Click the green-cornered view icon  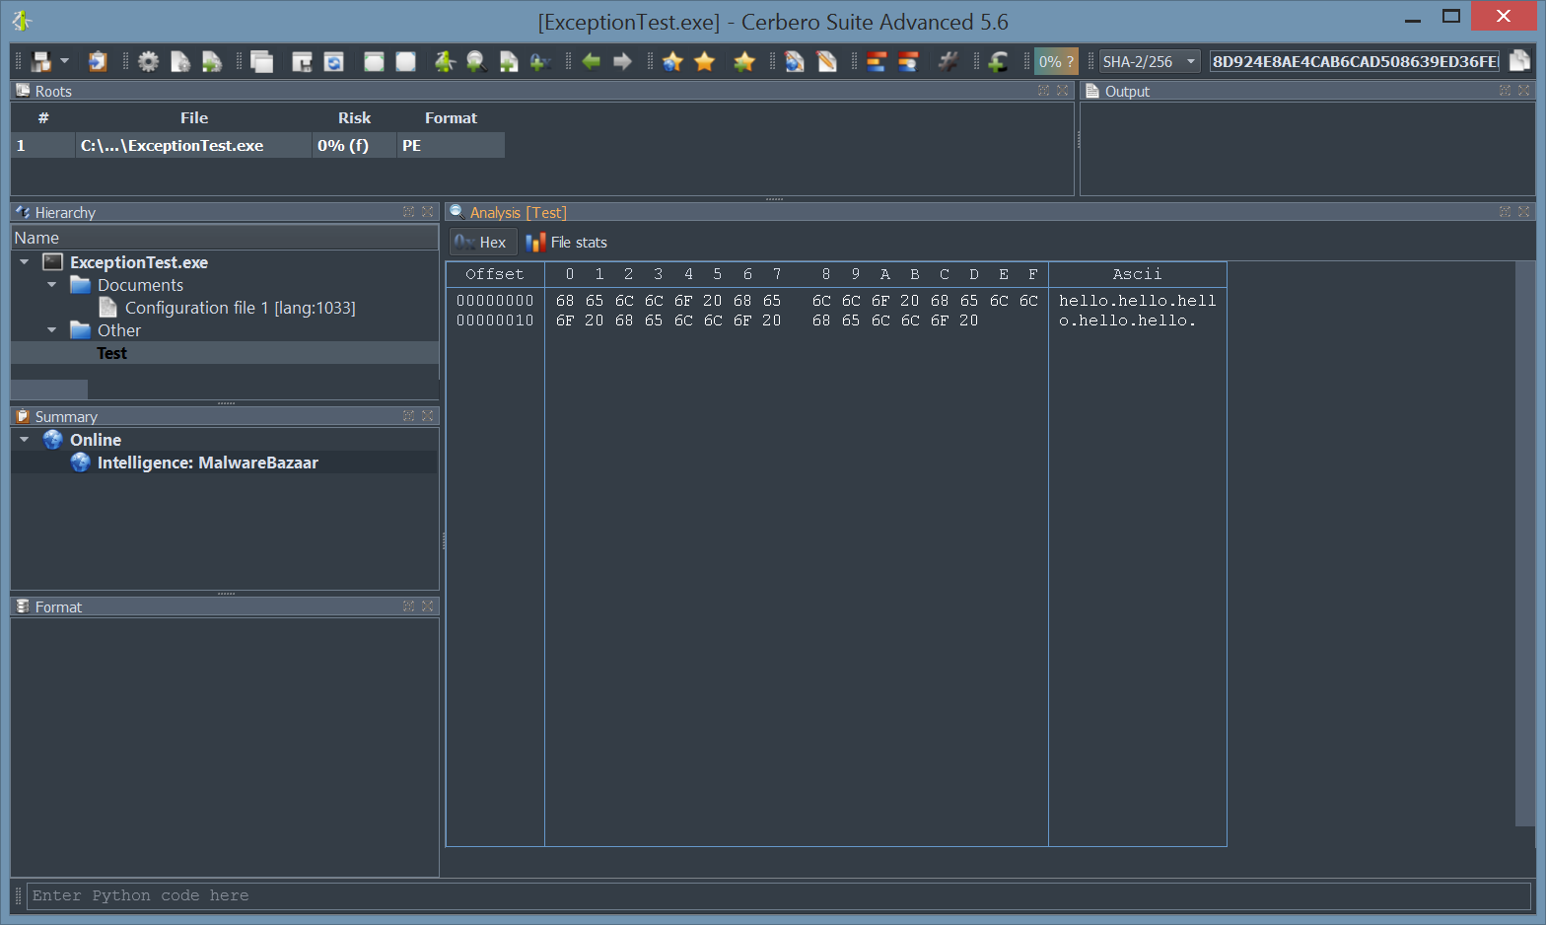pyautogui.click(x=374, y=61)
